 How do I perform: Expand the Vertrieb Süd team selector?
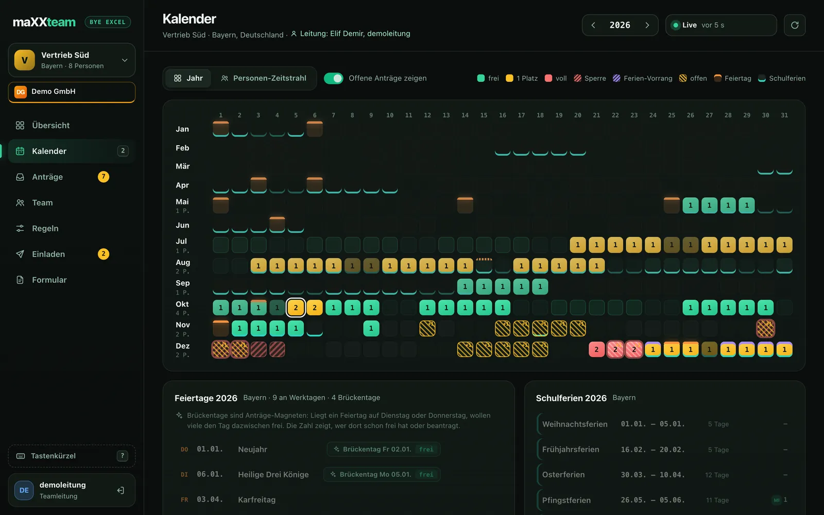(72, 60)
